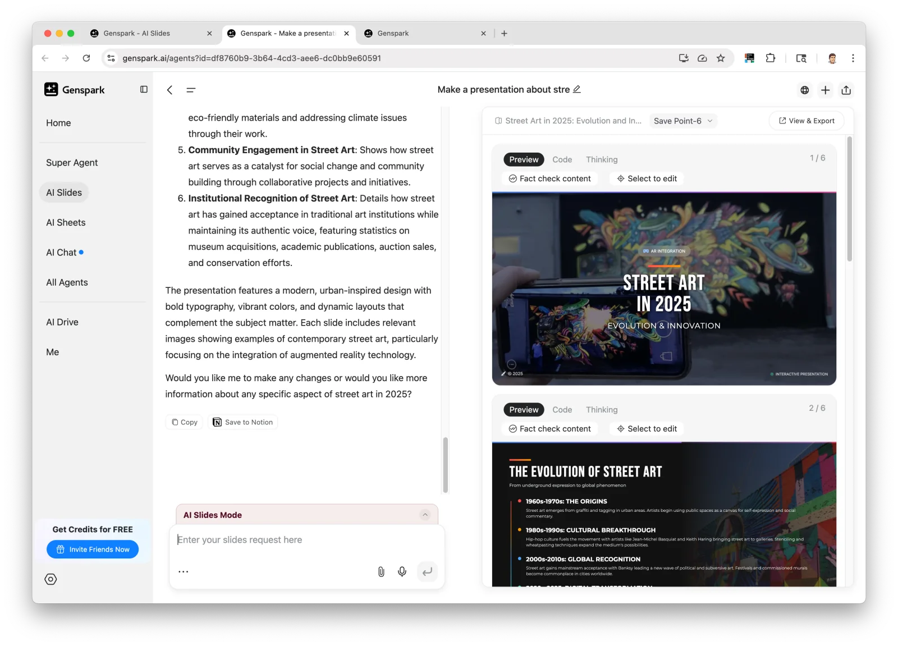898x646 pixels.
Task: Click the slides panel vertical scrollbar
Action: pos(849,199)
